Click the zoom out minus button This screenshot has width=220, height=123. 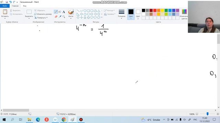pyautogui.click(x=197, y=114)
